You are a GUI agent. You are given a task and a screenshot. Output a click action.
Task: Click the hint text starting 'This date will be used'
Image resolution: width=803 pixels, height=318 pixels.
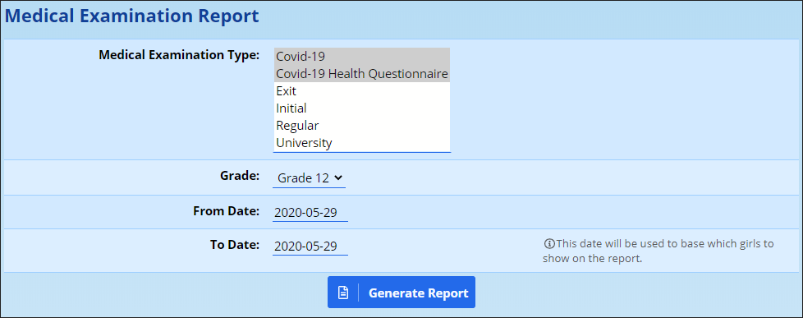pyautogui.click(x=665, y=243)
